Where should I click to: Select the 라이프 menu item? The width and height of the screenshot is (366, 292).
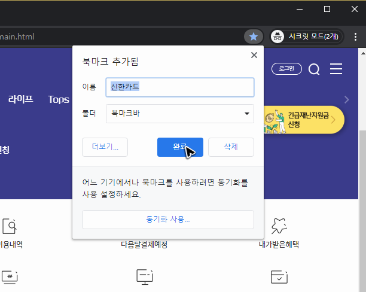pyautogui.click(x=21, y=99)
